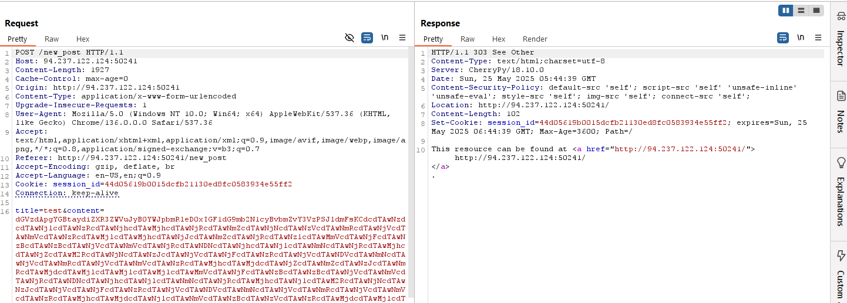Viewport: 847px width, 303px height.
Task: Toggle the crossed-eye icon in Request panel
Action: [x=349, y=38]
